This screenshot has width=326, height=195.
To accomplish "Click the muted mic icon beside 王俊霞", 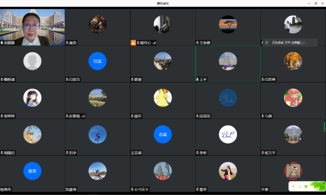I will click(x=197, y=43).
